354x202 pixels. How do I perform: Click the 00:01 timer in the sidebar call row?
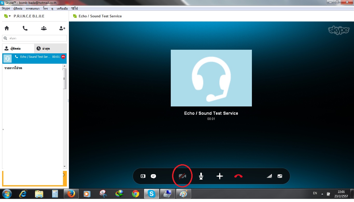coord(56,57)
